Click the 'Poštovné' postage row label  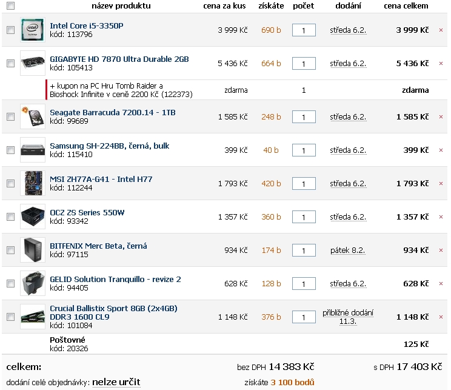(67, 340)
